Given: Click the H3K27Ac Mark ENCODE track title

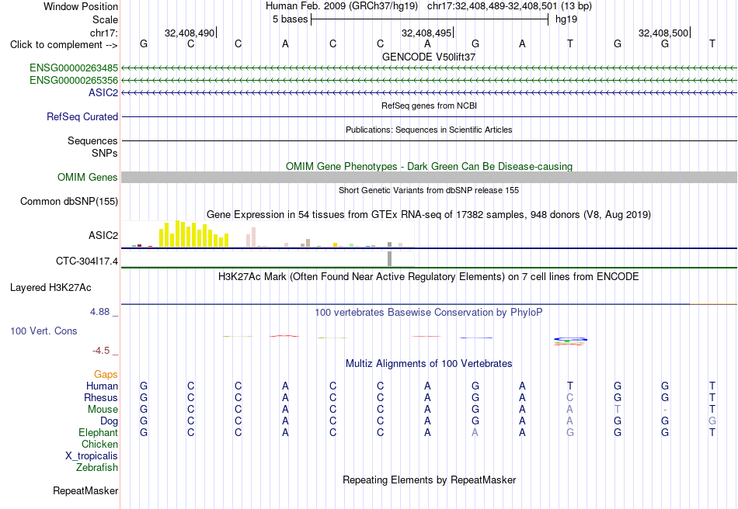Looking at the screenshot, I should click(429, 276).
